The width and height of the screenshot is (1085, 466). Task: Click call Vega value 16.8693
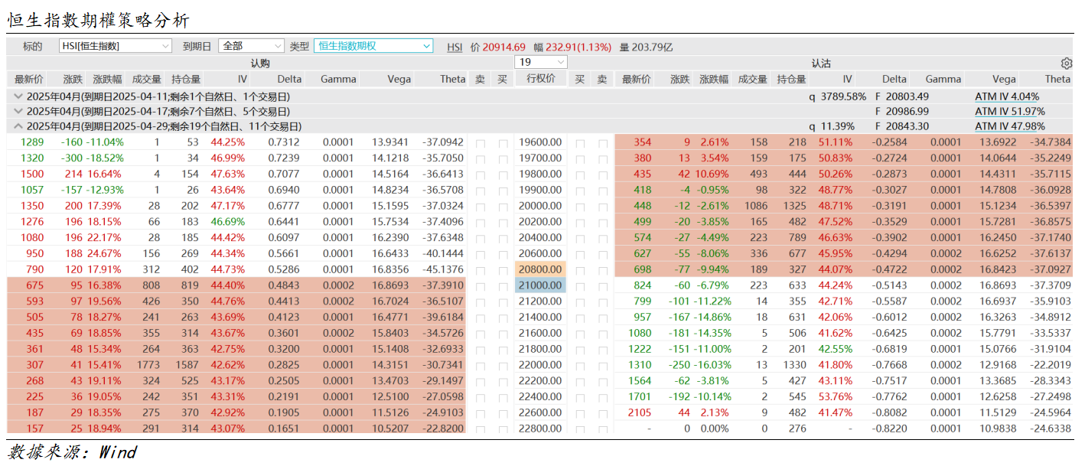[390, 285]
